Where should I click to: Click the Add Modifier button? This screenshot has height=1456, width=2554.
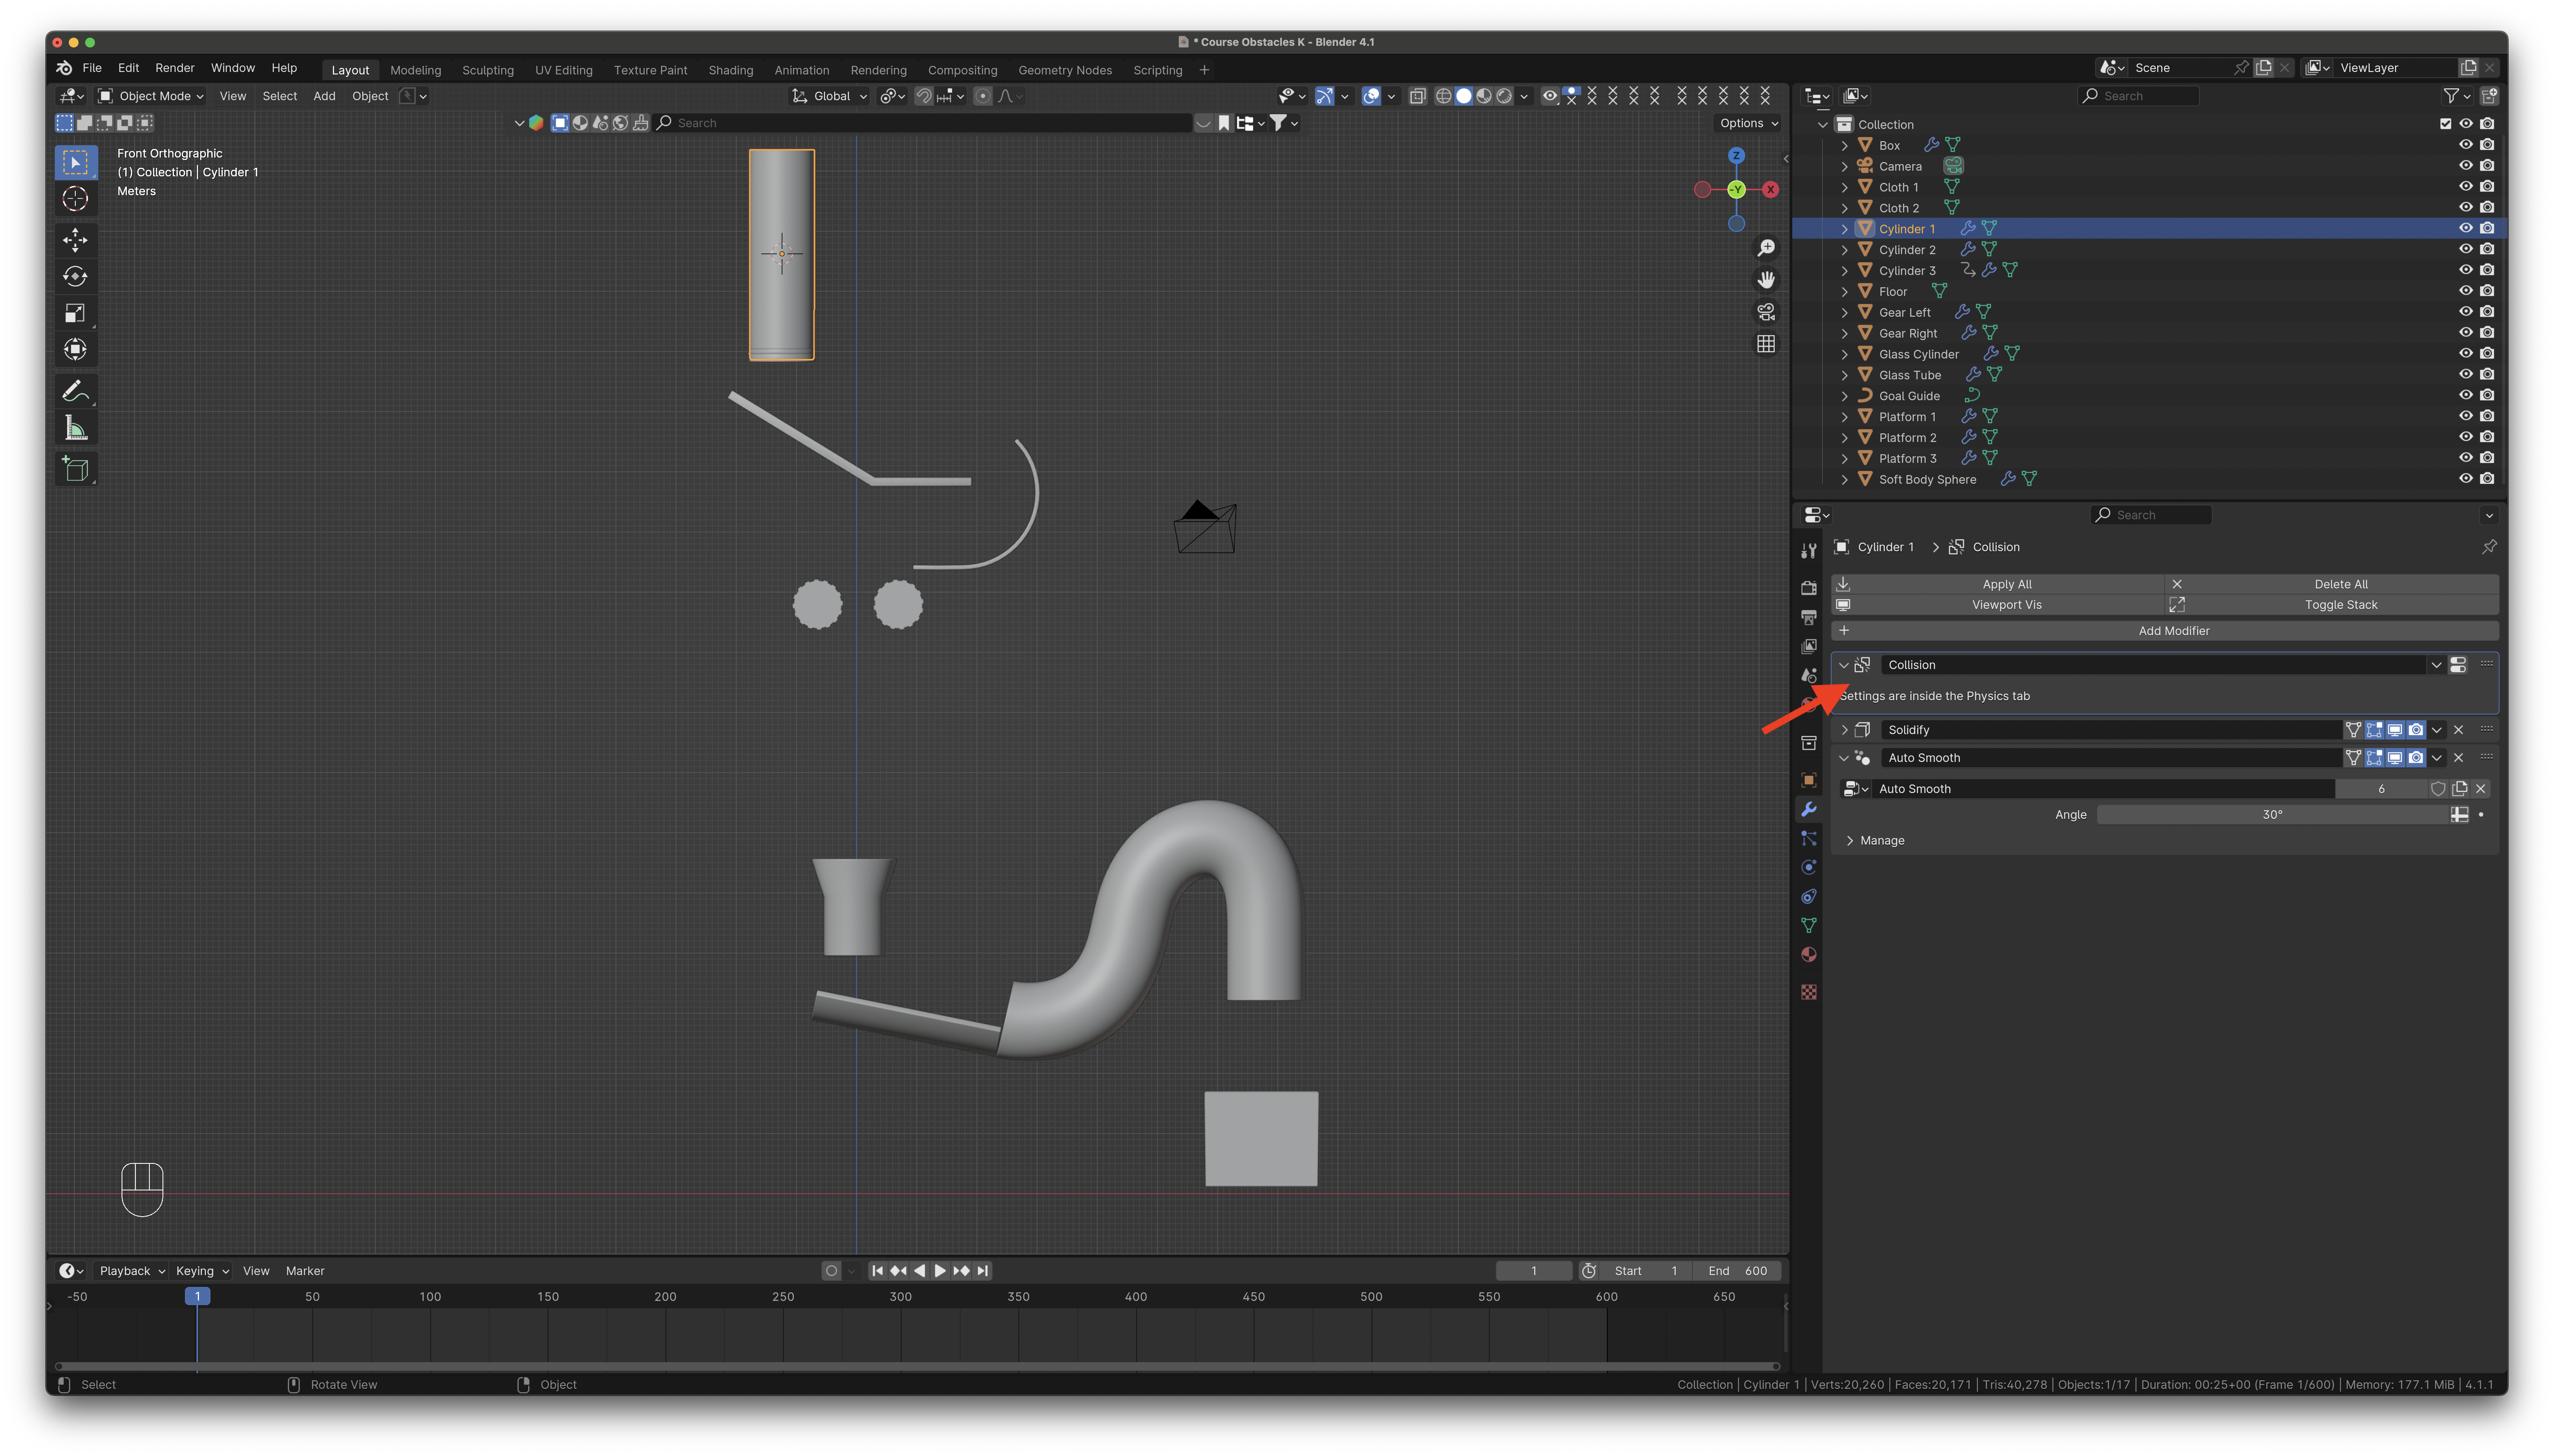(x=2165, y=631)
